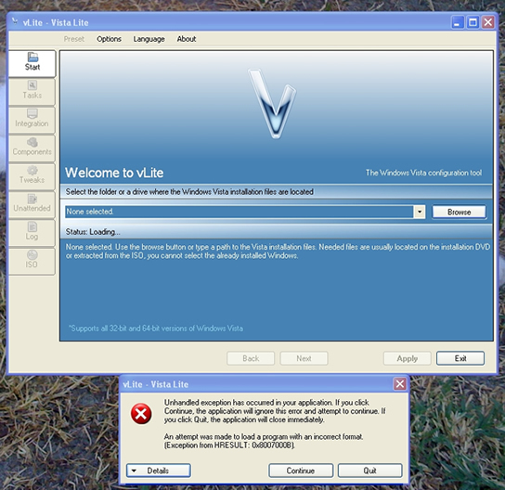Click Quit in the error dialog
The image size is (505, 490).
click(370, 471)
